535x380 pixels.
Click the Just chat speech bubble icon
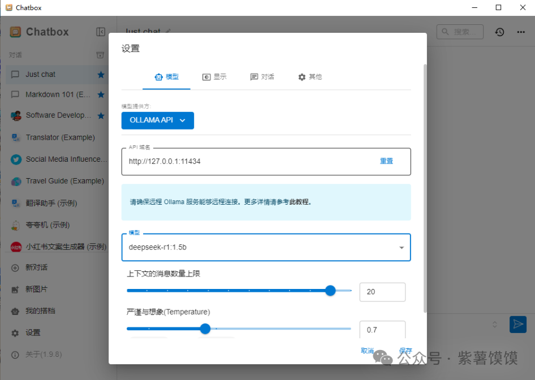click(x=15, y=75)
